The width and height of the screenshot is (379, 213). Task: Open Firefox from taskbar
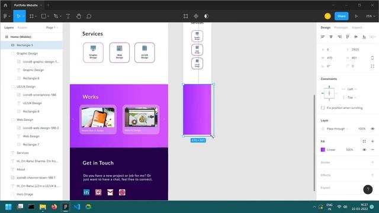(54, 206)
